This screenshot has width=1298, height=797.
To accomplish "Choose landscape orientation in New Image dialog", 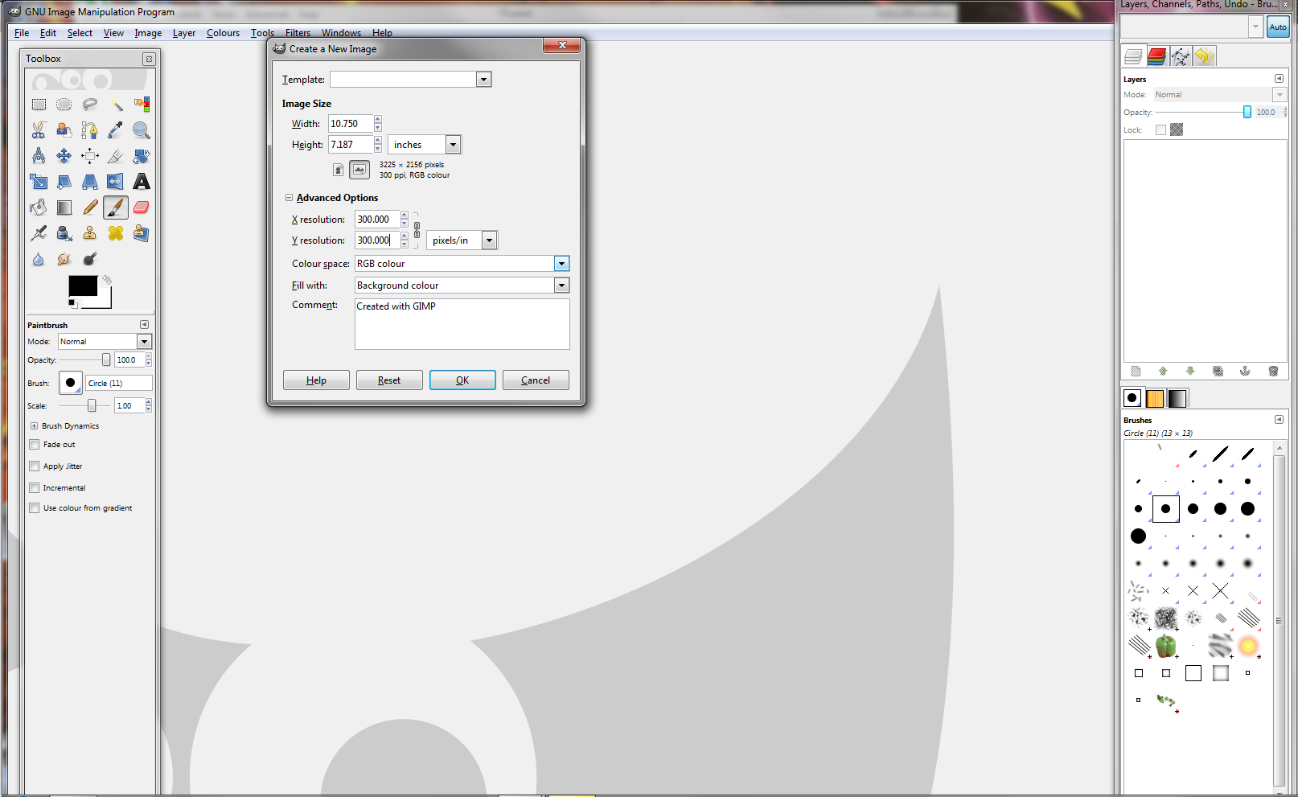I will (359, 170).
